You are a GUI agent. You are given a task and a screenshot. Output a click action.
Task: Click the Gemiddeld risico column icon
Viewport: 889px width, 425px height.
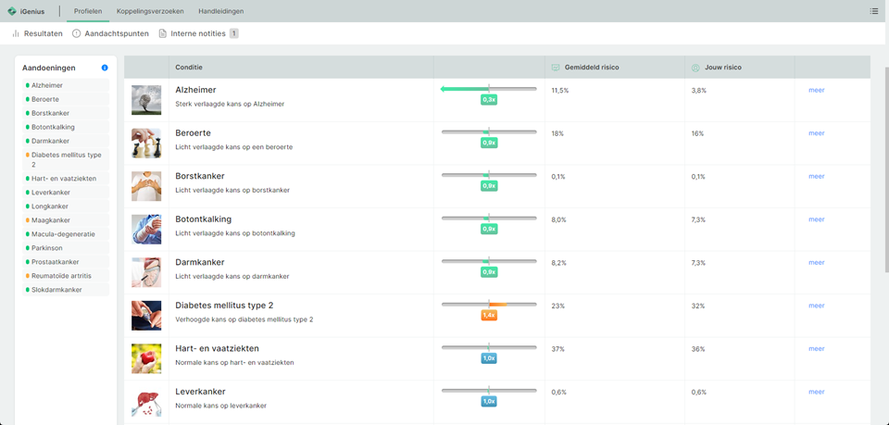(556, 68)
